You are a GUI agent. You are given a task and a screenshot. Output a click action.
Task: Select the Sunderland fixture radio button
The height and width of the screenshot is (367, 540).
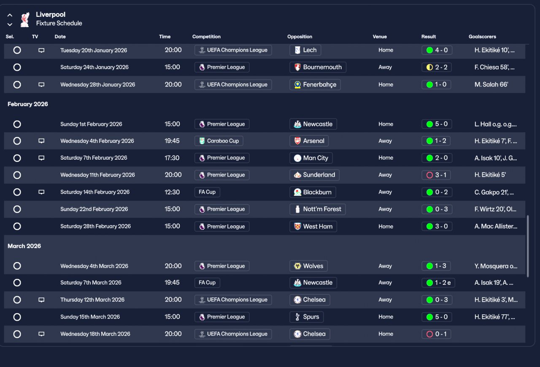click(17, 175)
